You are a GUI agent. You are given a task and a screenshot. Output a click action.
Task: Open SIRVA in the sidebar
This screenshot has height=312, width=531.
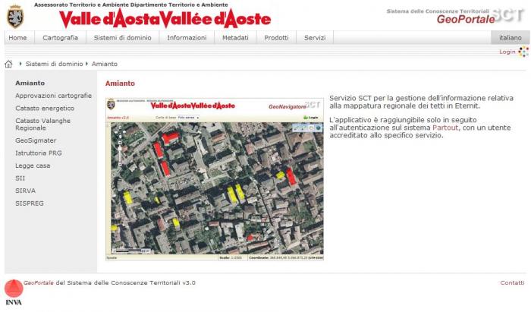pos(25,191)
